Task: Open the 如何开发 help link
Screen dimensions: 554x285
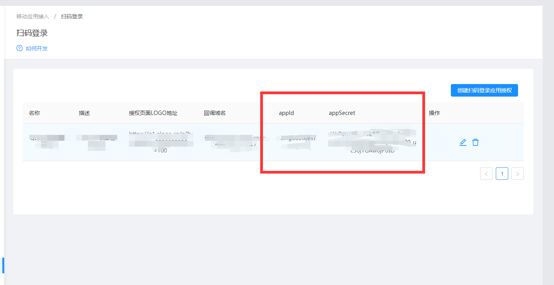Action: [37, 48]
